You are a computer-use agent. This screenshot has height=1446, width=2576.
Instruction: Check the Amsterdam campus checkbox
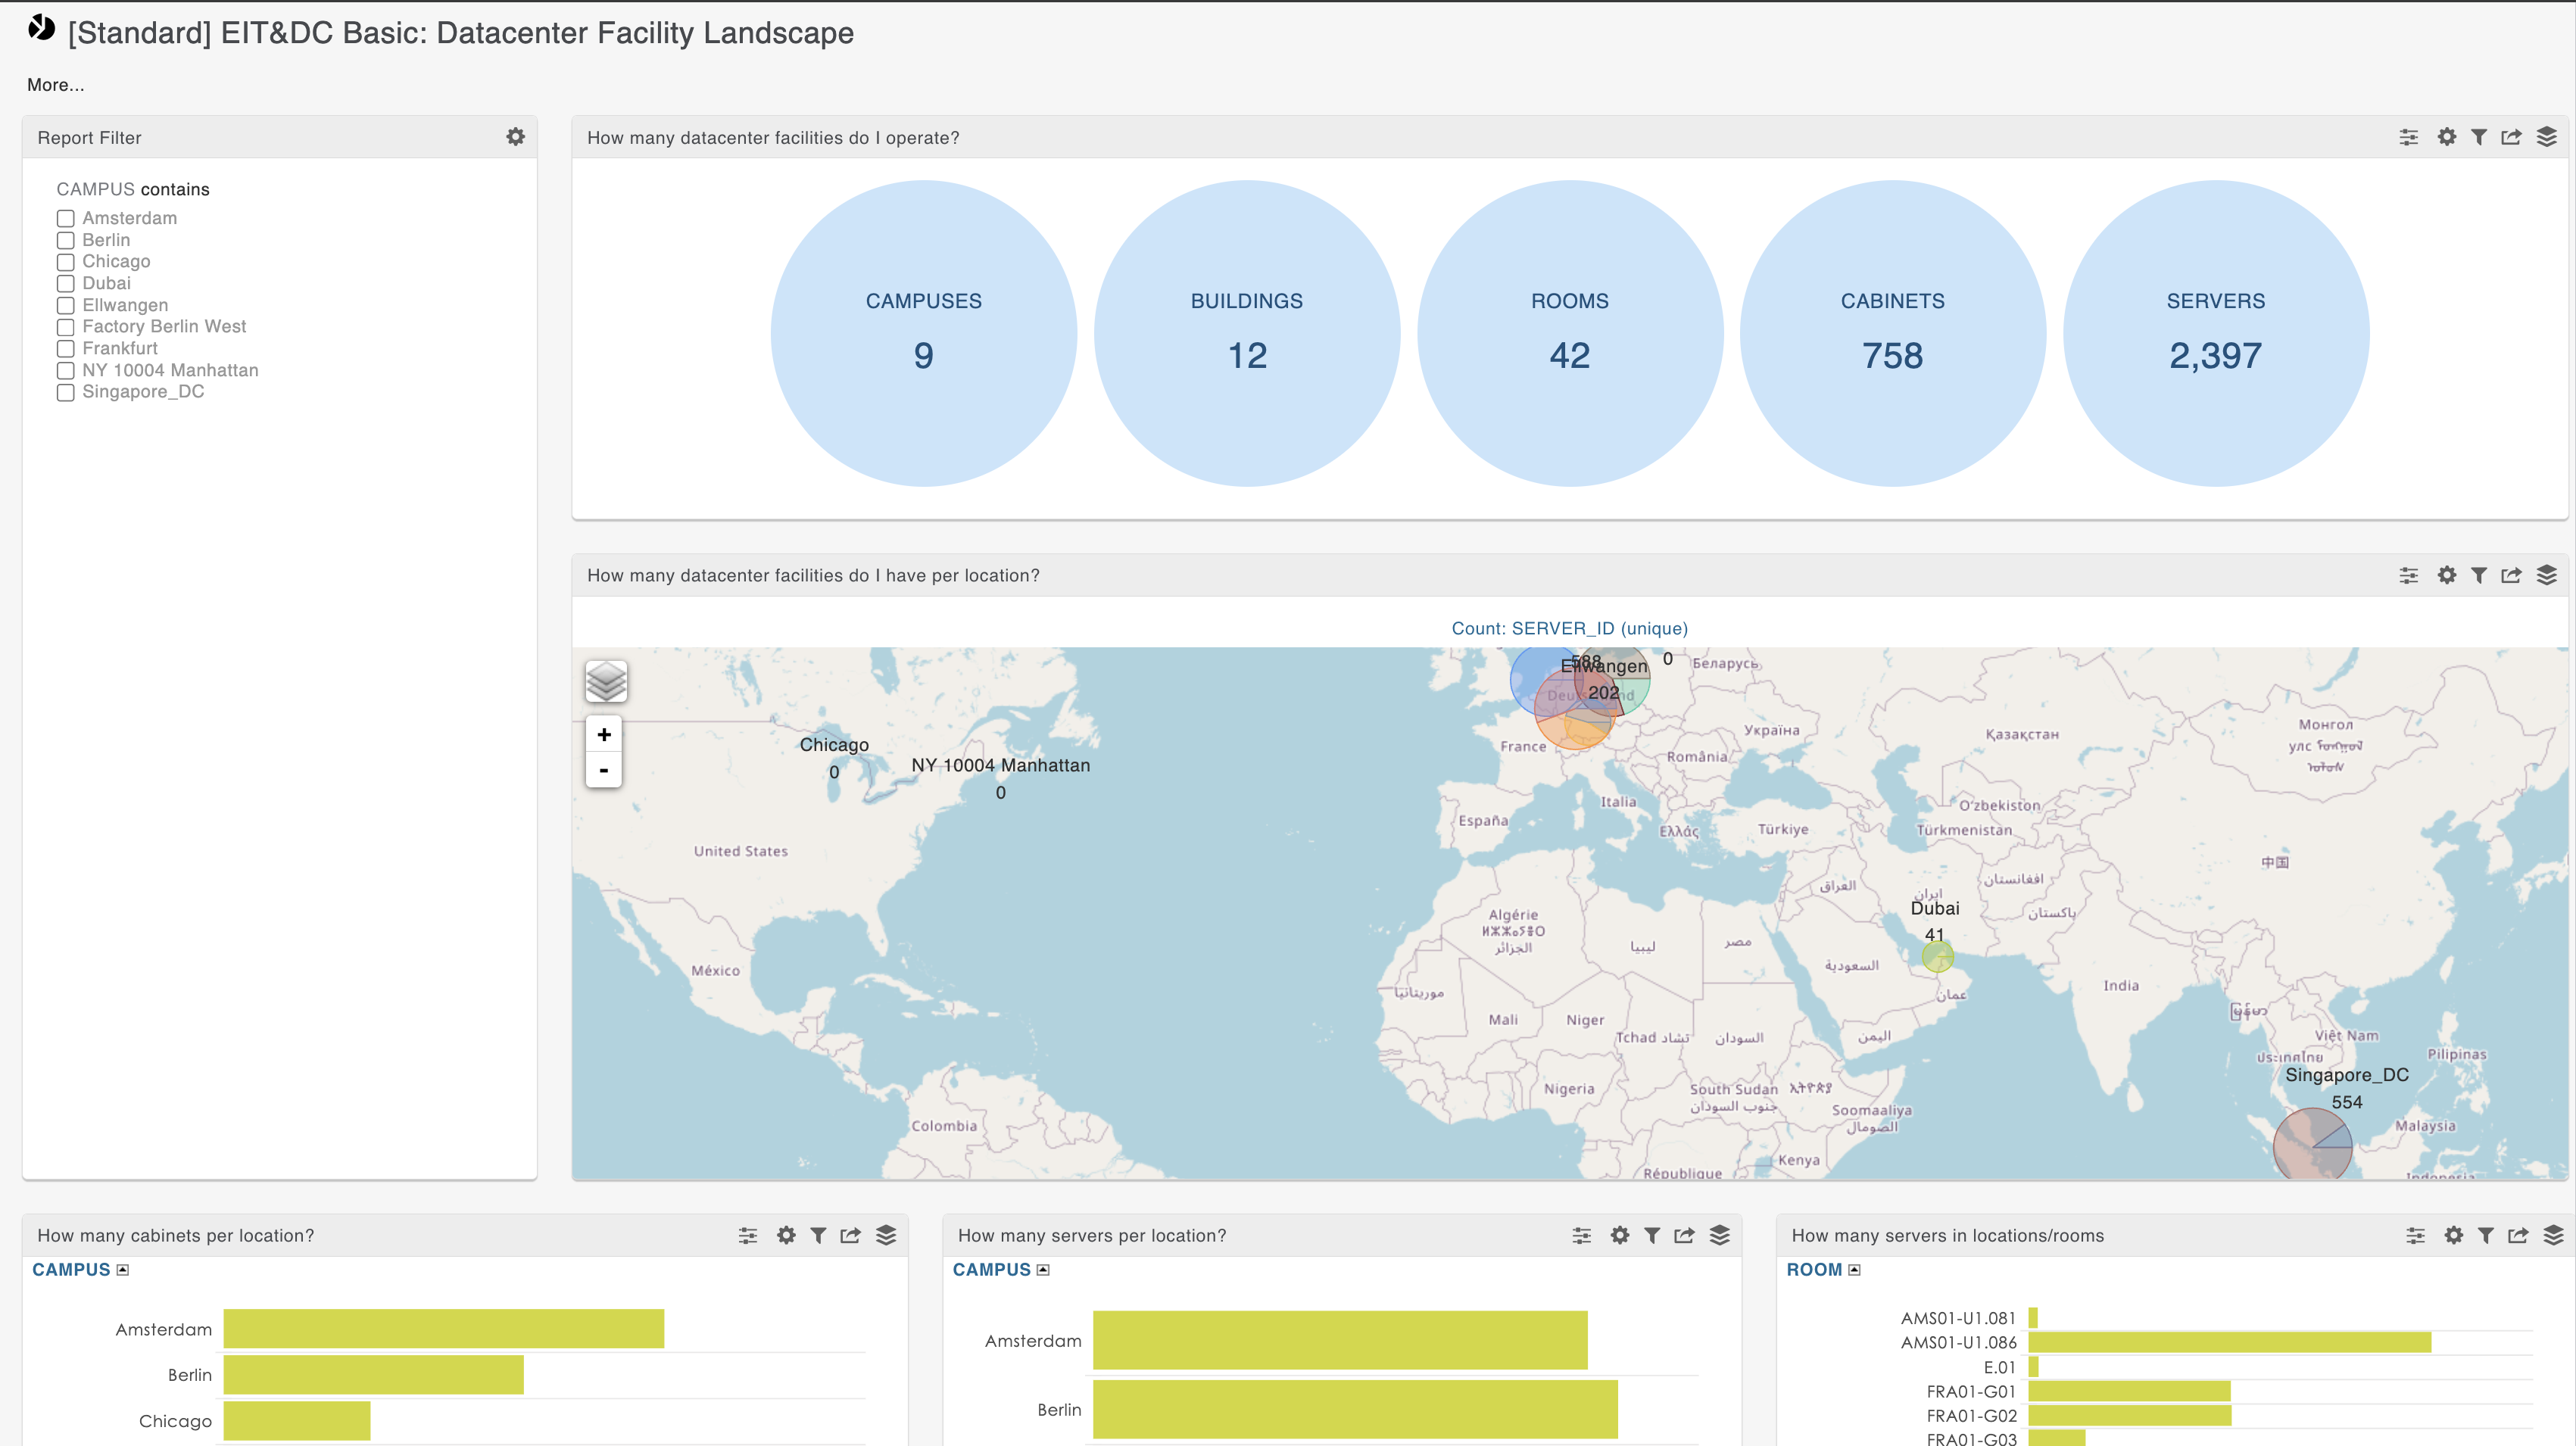(x=66, y=218)
